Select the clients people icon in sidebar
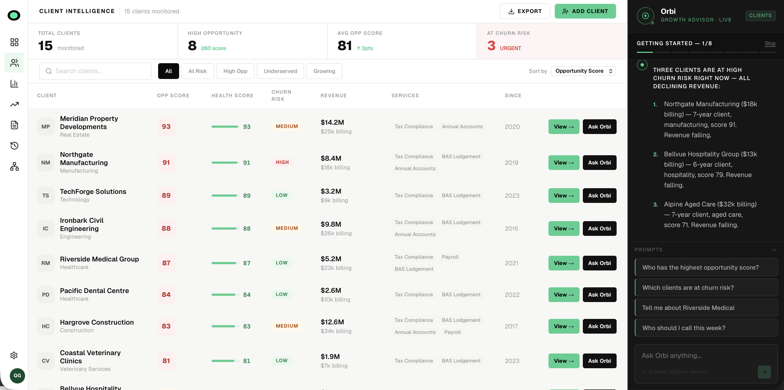This screenshot has width=784, height=390. (x=14, y=63)
